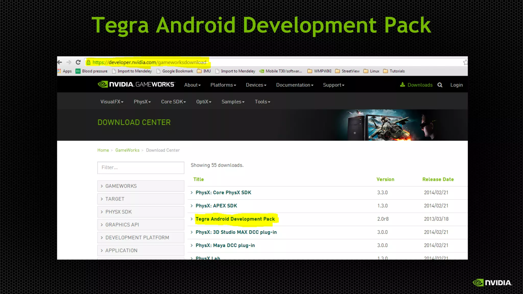The height and width of the screenshot is (294, 523).
Task: Open the WMPWIKI bookmarks folder
Action: pyautogui.click(x=319, y=71)
